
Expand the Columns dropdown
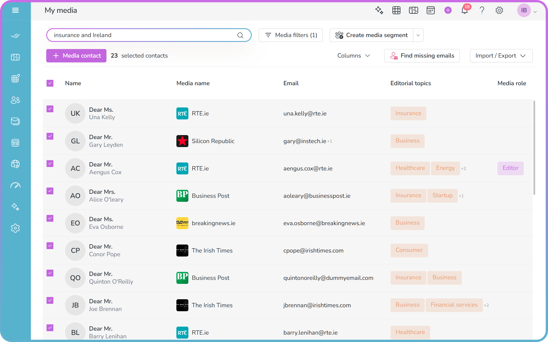point(354,56)
